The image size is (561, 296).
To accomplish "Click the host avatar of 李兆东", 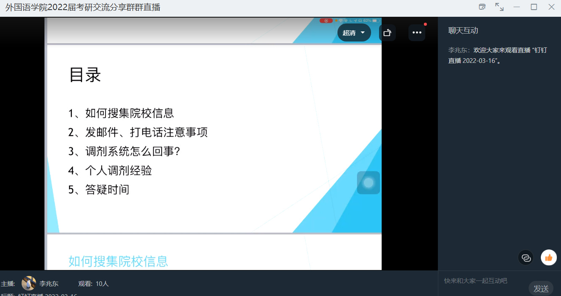I will [x=29, y=283].
